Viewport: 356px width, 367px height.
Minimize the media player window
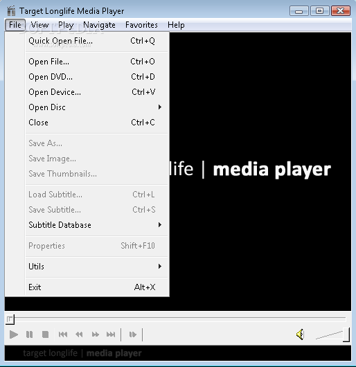pyautogui.click(x=299, y=11)
